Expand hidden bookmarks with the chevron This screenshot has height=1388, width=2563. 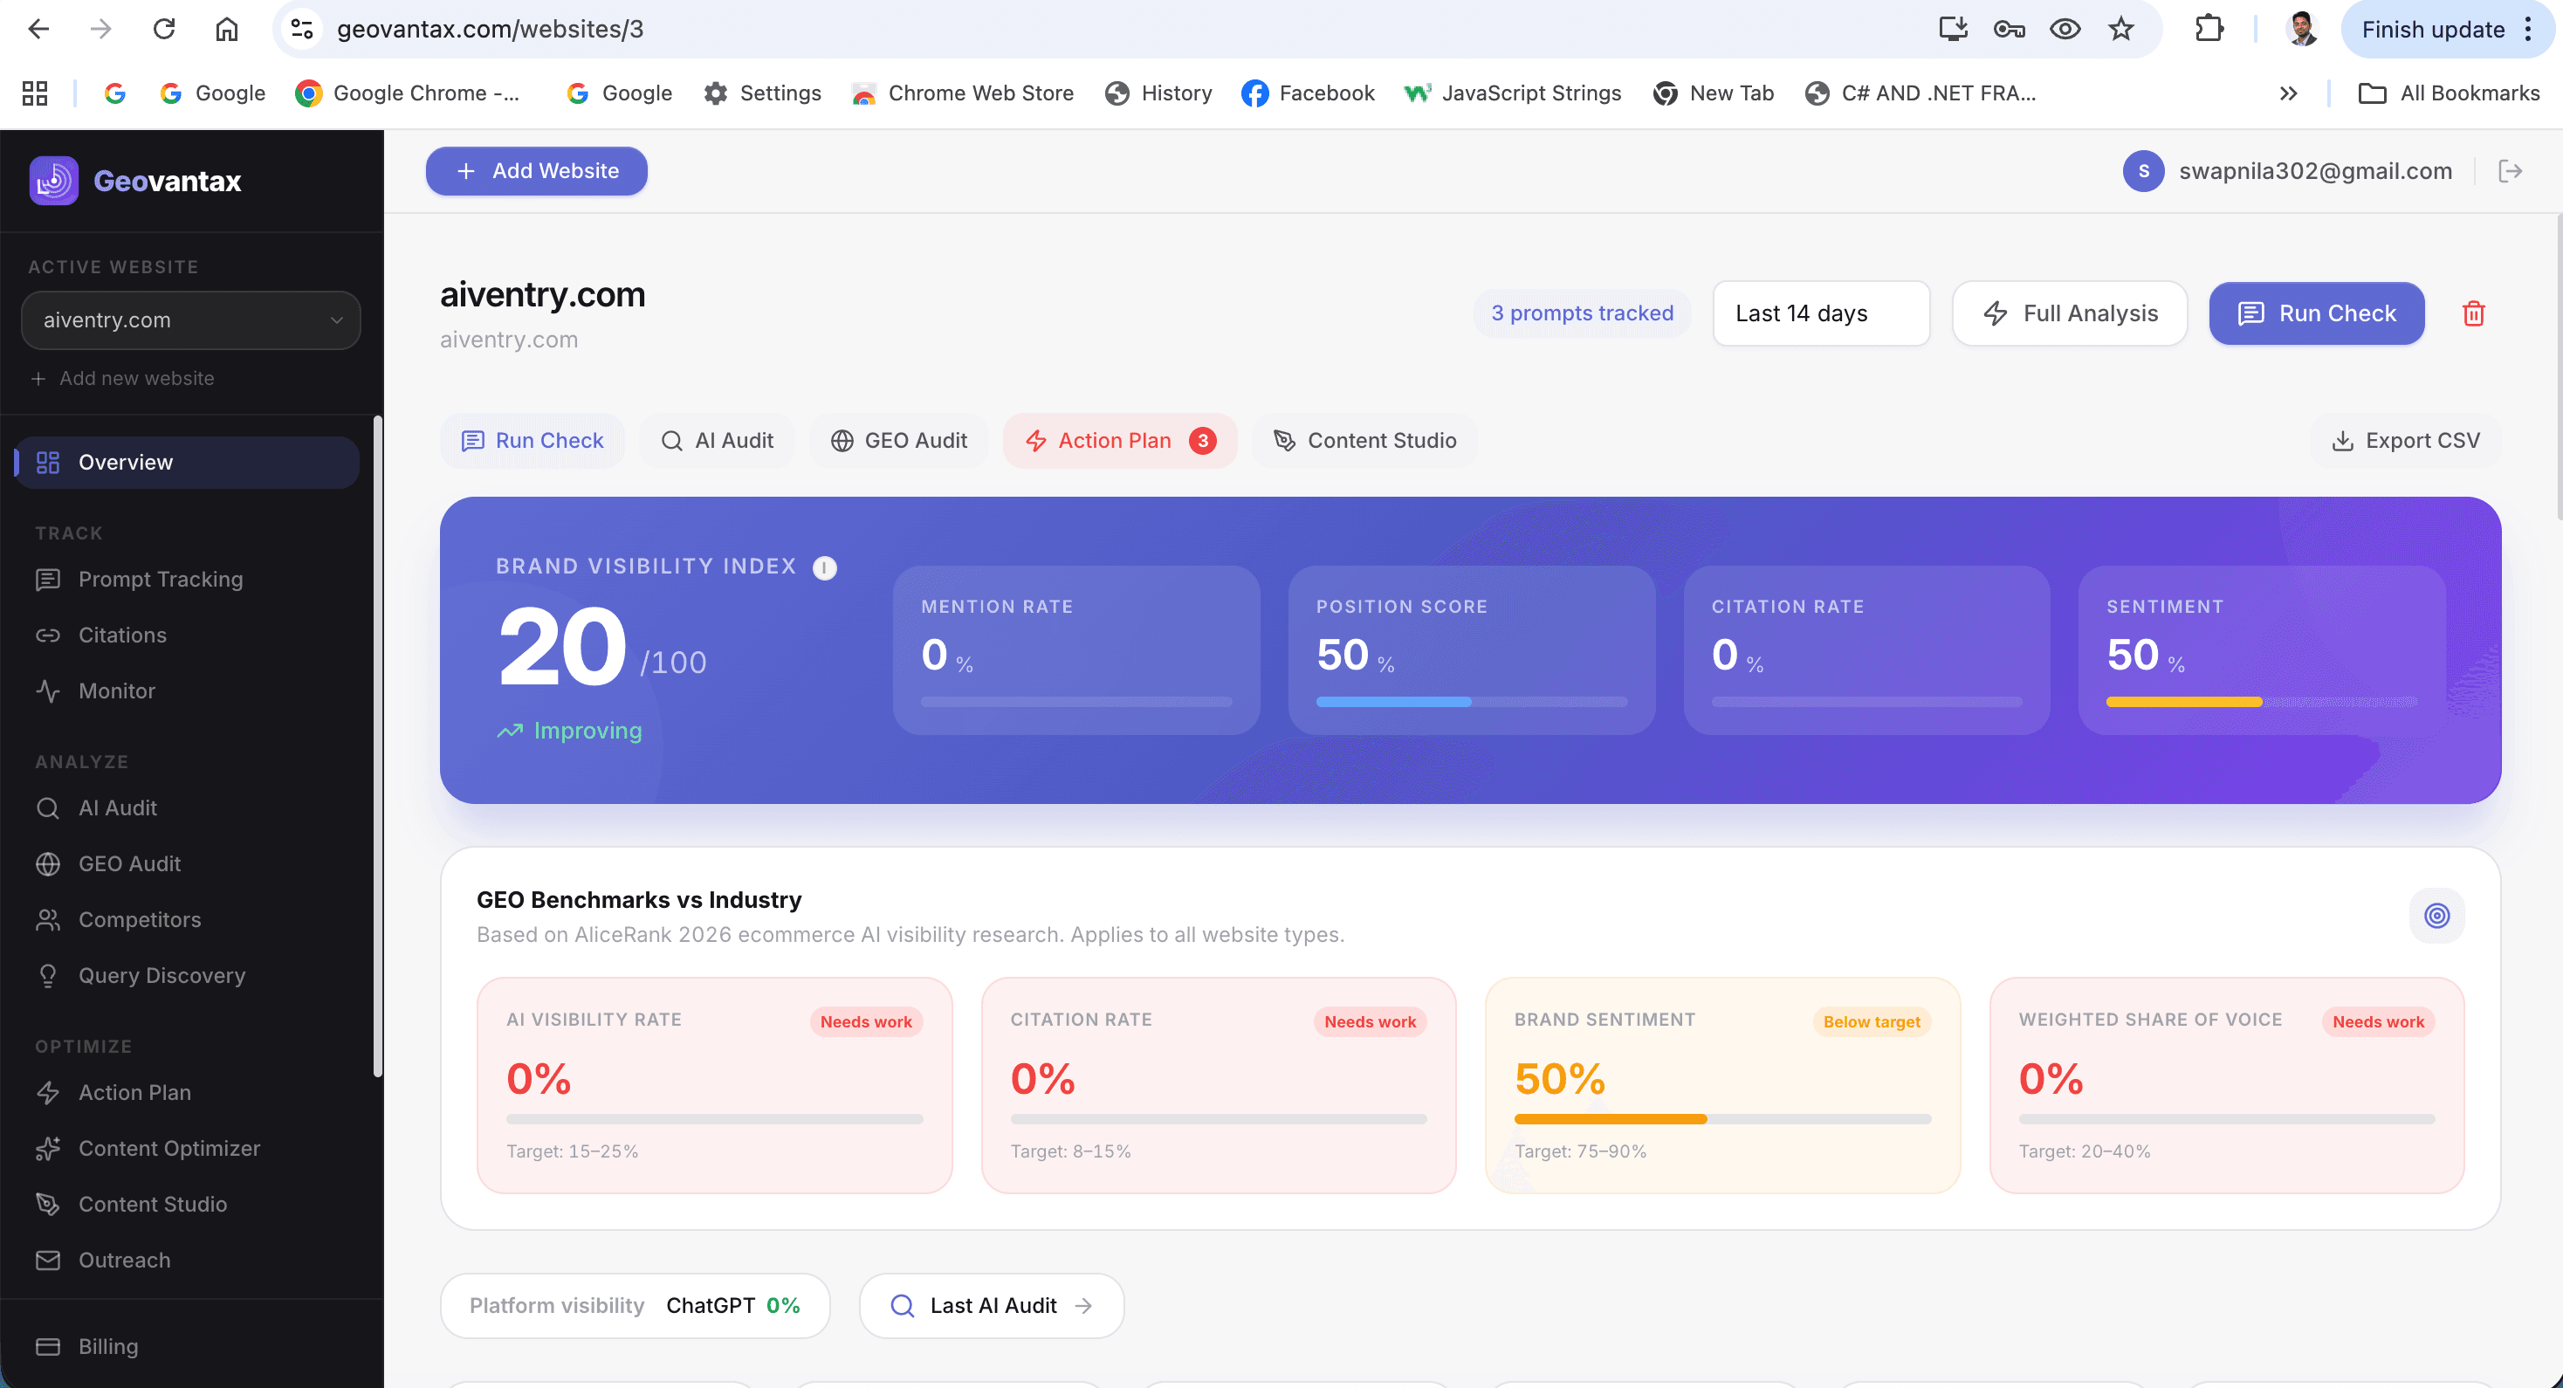2287,93
